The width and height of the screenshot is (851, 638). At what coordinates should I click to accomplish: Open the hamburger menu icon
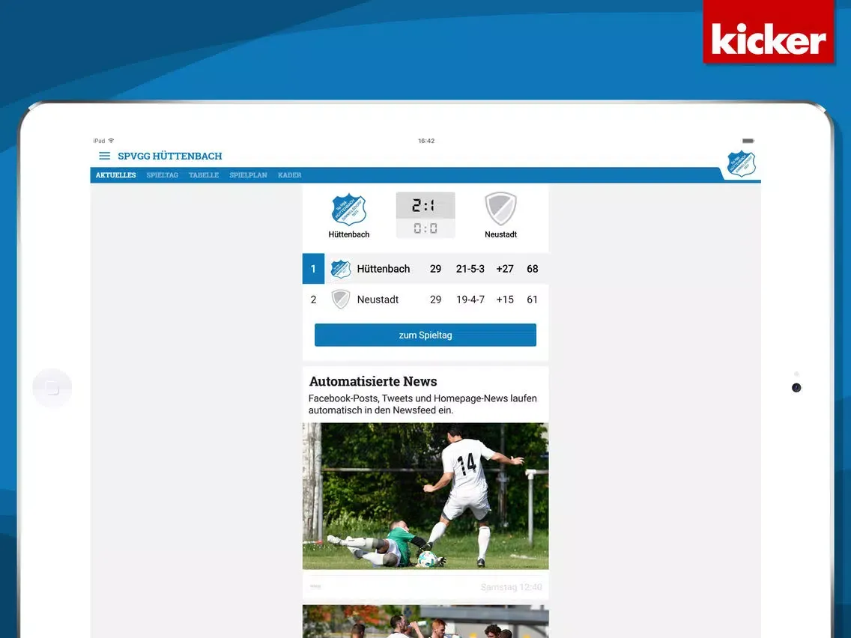coord(104,157)
